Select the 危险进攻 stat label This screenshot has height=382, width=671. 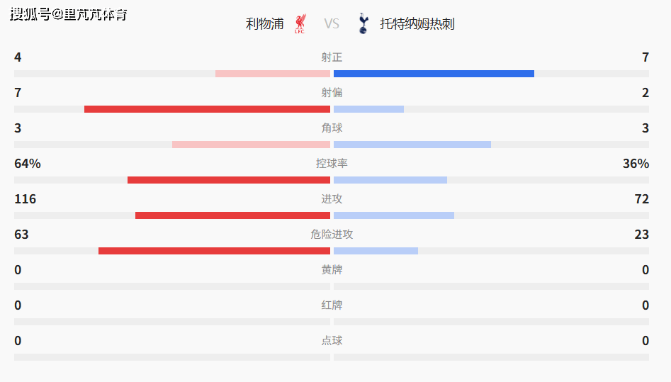point(332,235)
